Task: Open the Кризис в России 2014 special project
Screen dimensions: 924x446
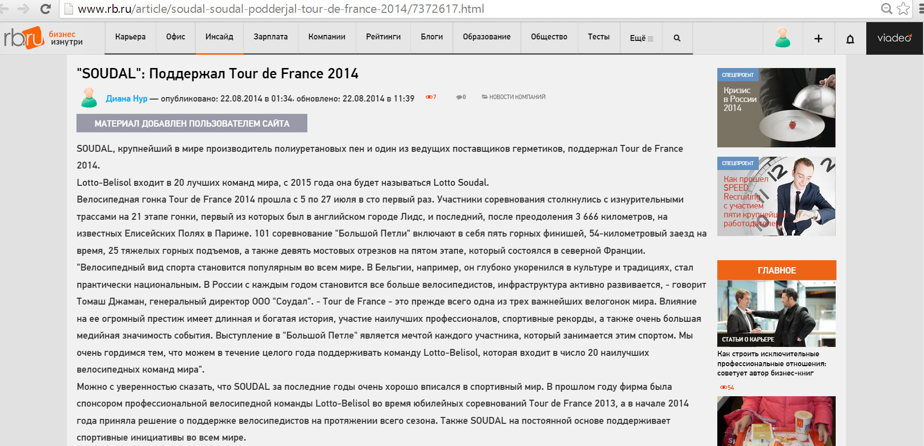Action: coord(776,107)
